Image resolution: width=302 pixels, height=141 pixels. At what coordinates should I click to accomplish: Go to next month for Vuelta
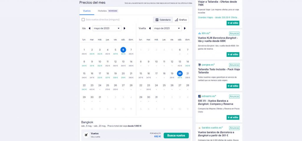click(185, 28)
